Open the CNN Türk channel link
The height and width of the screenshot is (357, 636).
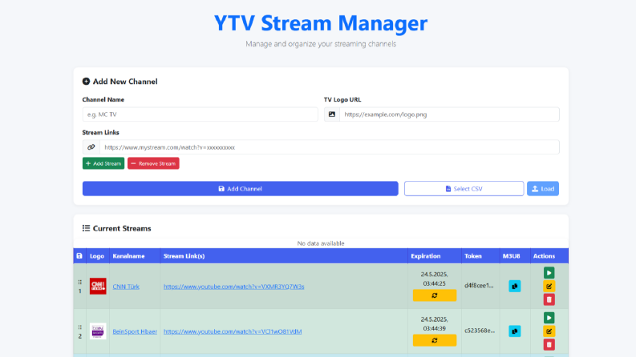[x=126, y=287]
